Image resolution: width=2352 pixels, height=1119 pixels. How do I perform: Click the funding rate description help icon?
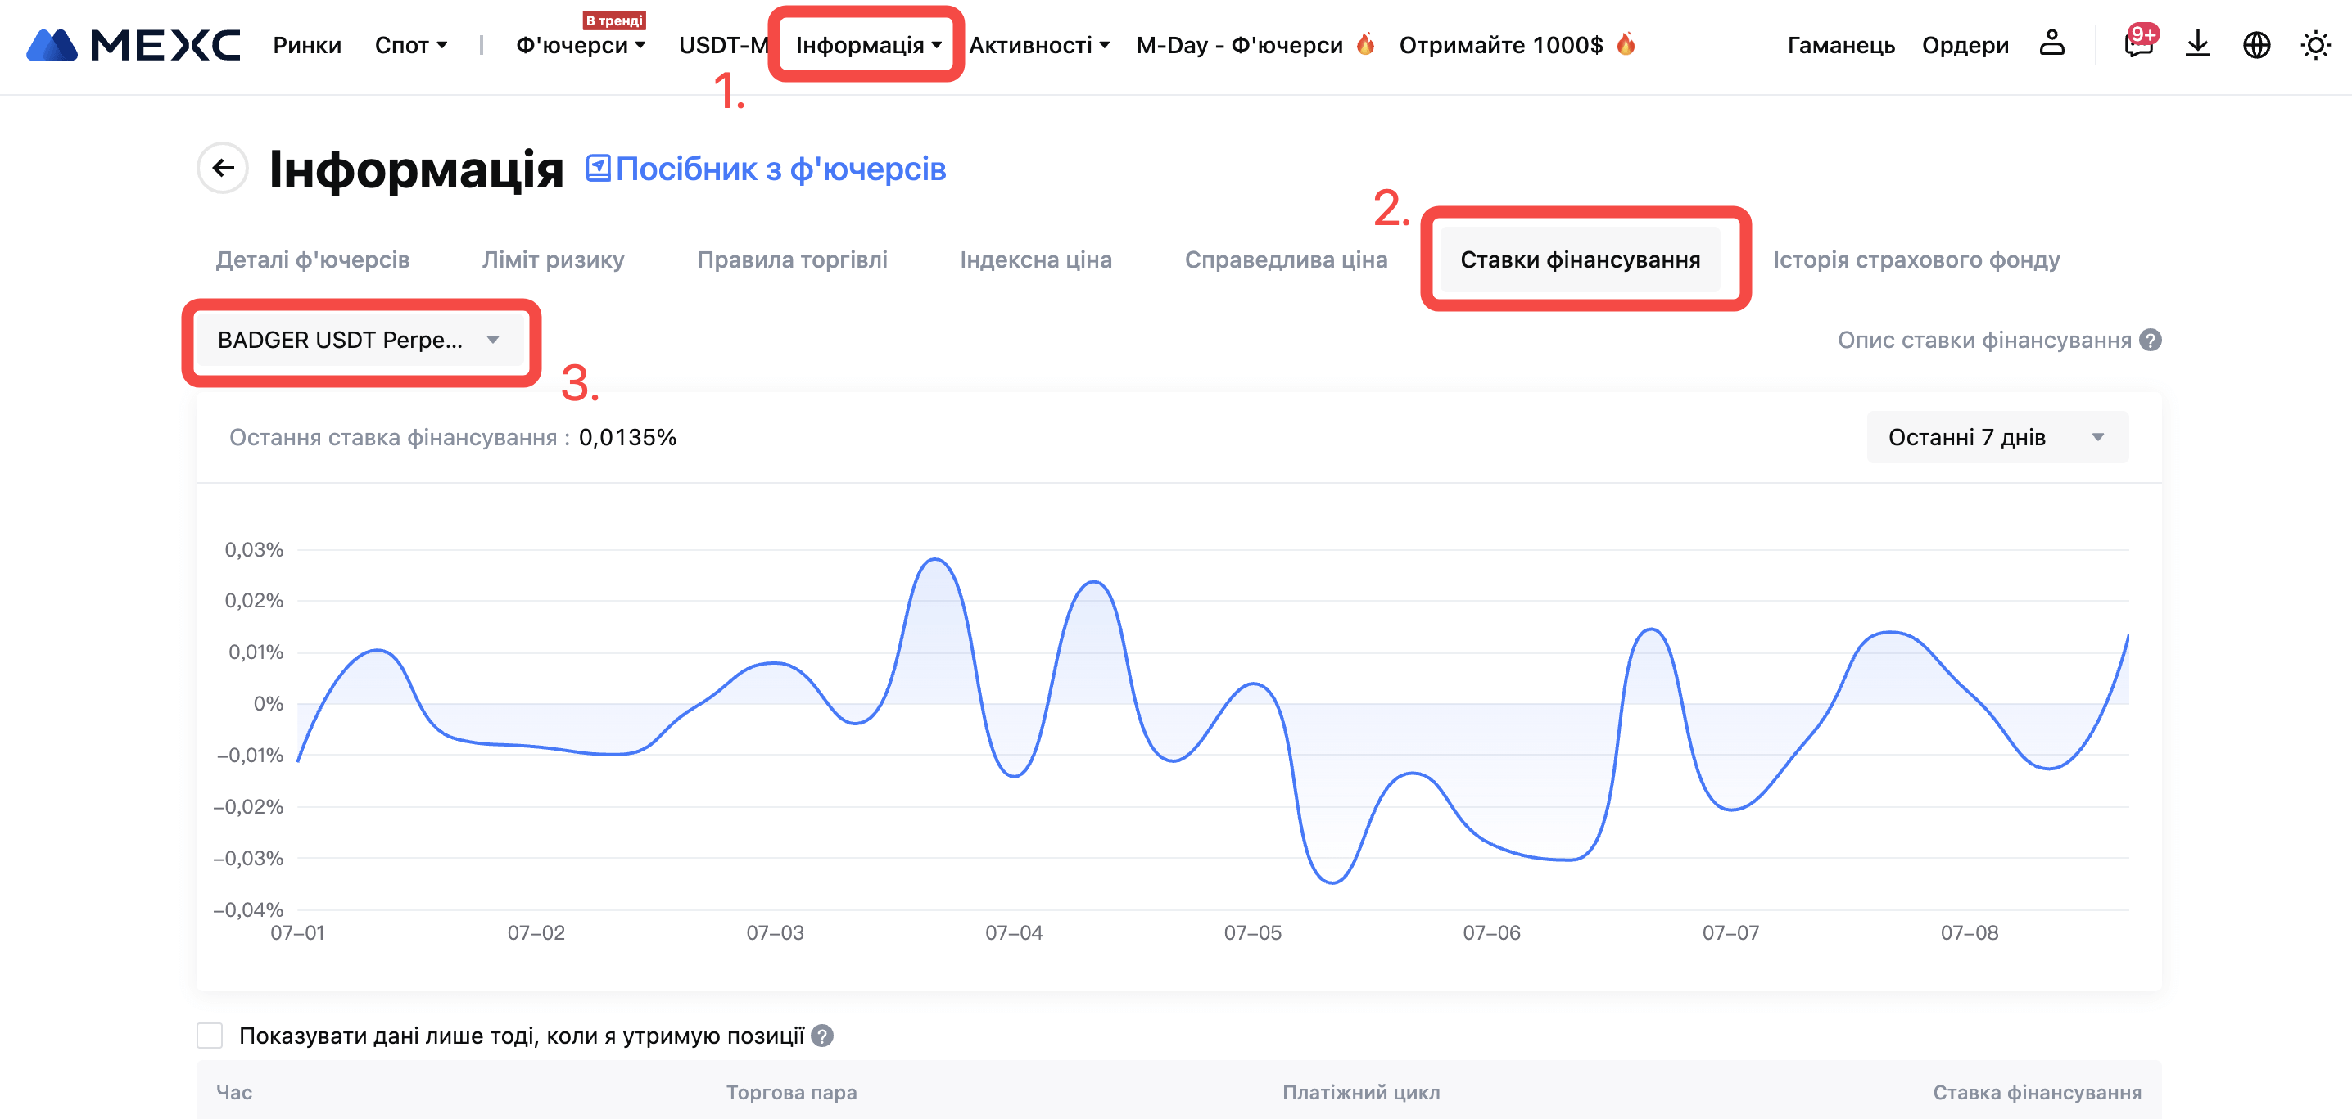click(2151, 340)
